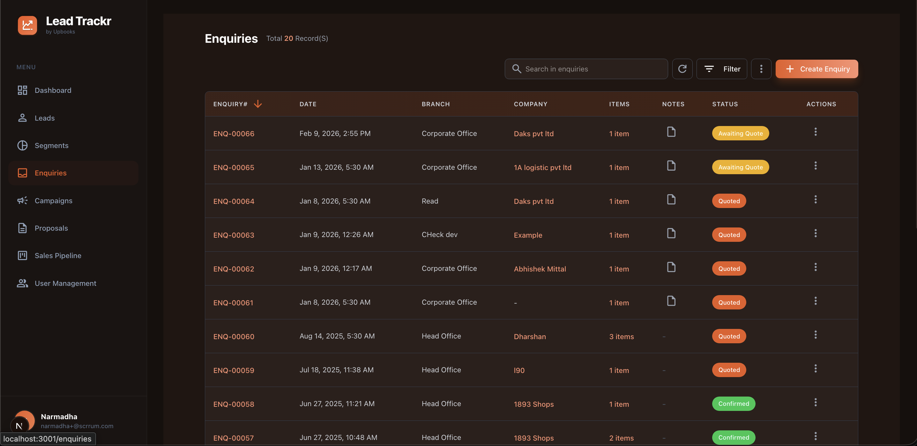View notes document for ENQ-00063
Image resolution: width=917 pixels, height=446 pixels.
point(671,234)
